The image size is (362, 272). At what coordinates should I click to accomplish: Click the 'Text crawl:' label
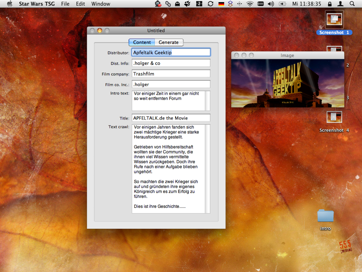pos(119,127)
